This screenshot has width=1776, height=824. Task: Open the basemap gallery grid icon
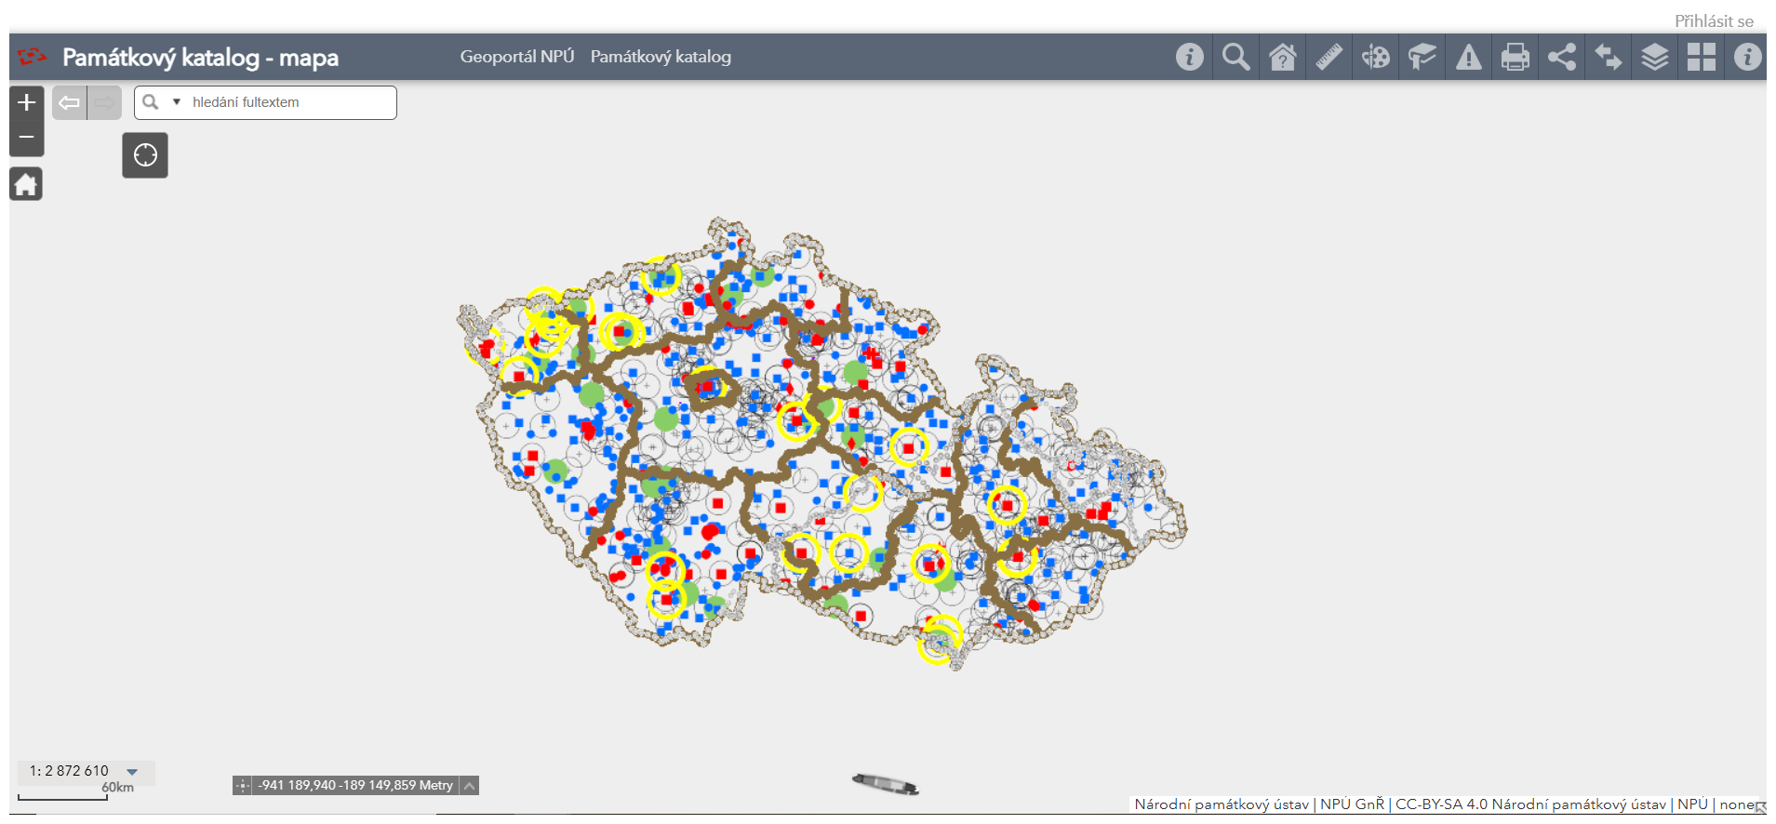pos(1701,58)
